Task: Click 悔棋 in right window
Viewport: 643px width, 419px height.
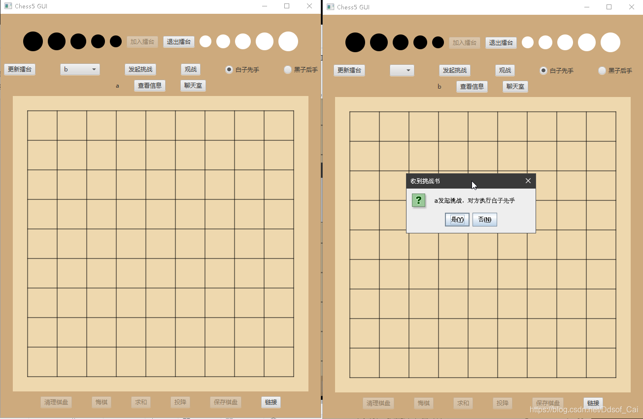Action: (x=424, y=403)
